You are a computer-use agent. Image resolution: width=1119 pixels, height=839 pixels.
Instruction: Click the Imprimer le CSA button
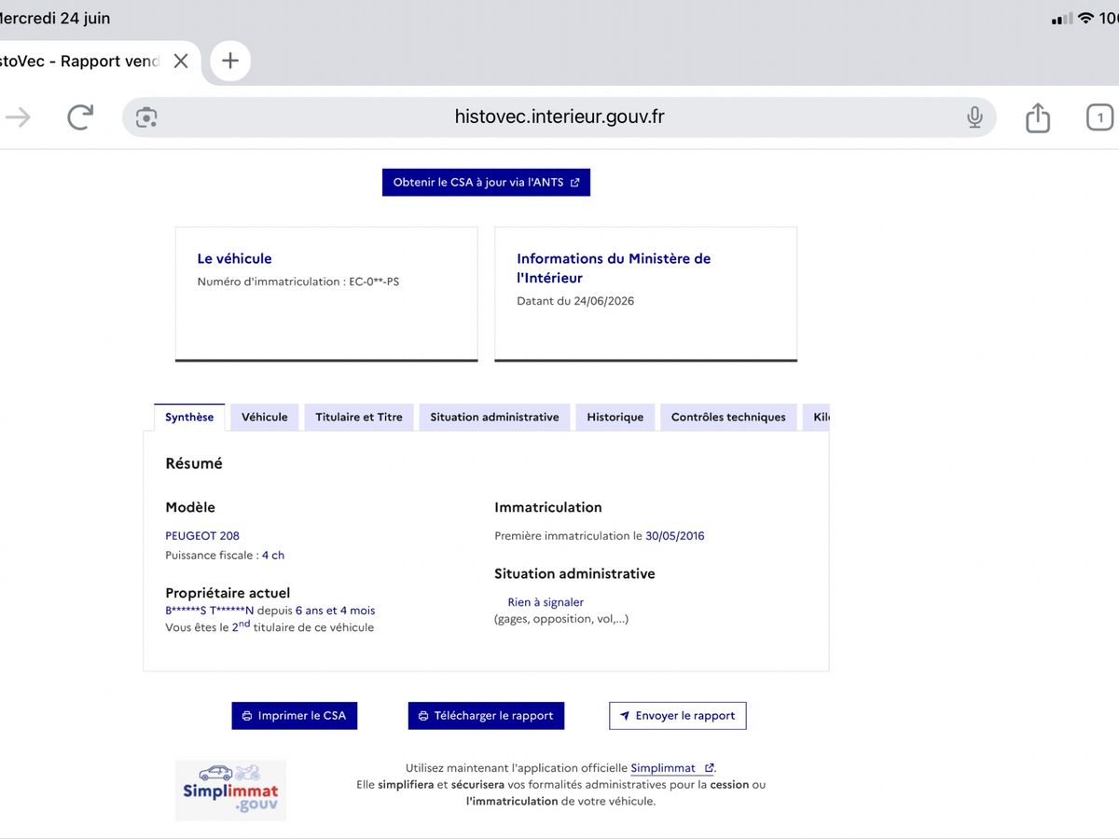tap(295, 716)
